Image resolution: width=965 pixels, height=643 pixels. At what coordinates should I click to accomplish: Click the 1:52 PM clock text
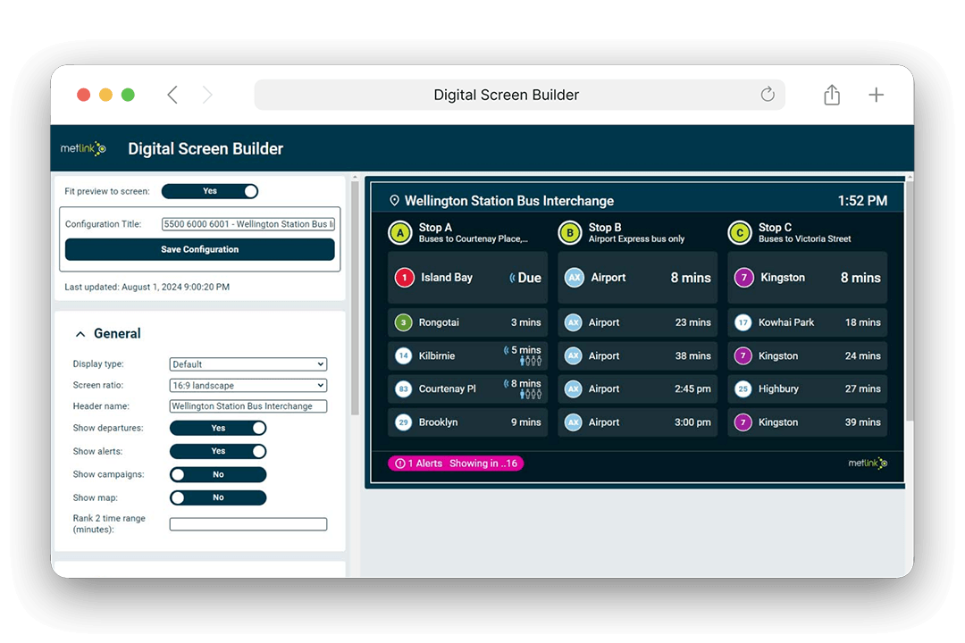(x=862, y=201)
